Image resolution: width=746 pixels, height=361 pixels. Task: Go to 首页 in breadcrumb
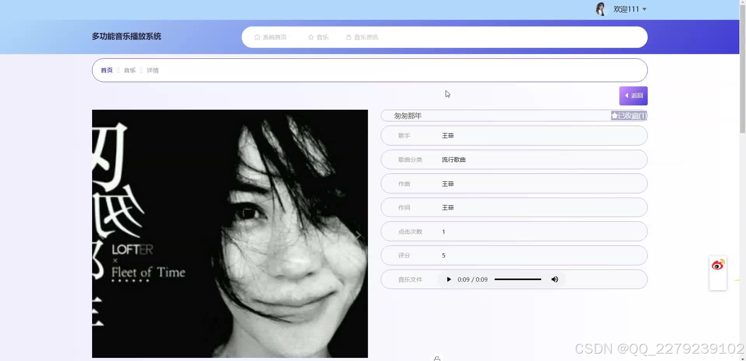[x=106, y=70]
